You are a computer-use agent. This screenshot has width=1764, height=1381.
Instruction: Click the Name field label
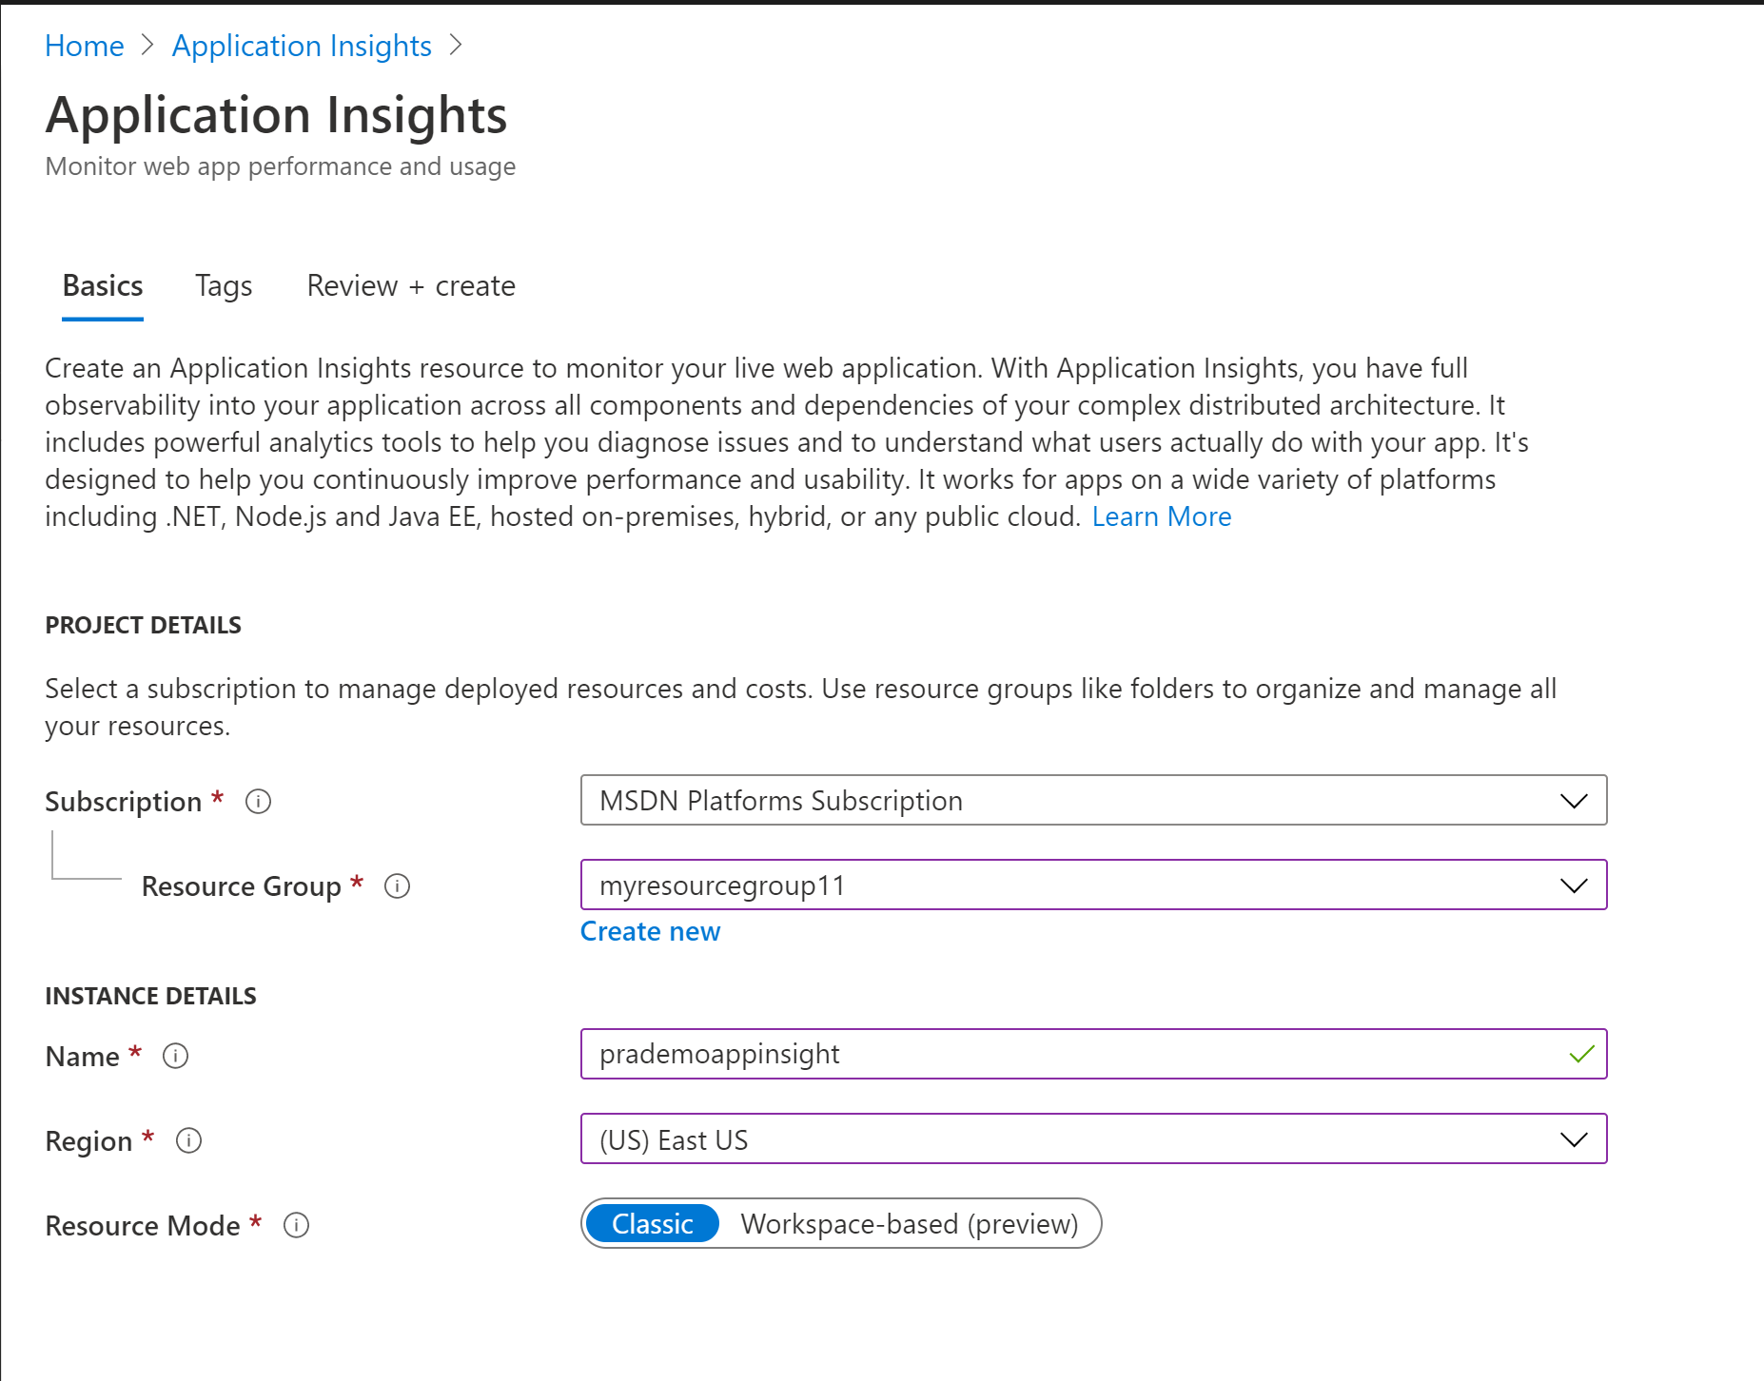[x=83, y=1056]
